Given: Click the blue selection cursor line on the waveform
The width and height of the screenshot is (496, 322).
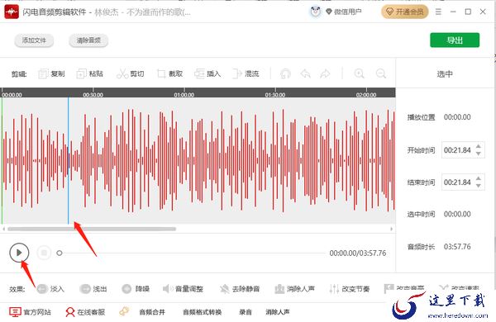Looking at the screenshot, I should [68, 160].
